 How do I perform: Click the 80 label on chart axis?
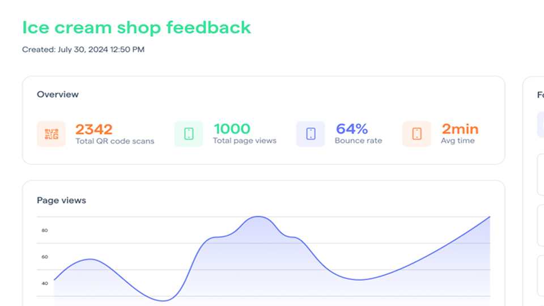coord(45,231)
